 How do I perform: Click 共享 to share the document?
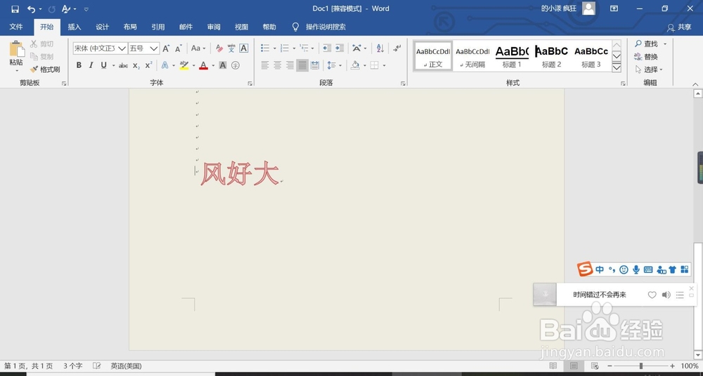(x=679, y=27)
